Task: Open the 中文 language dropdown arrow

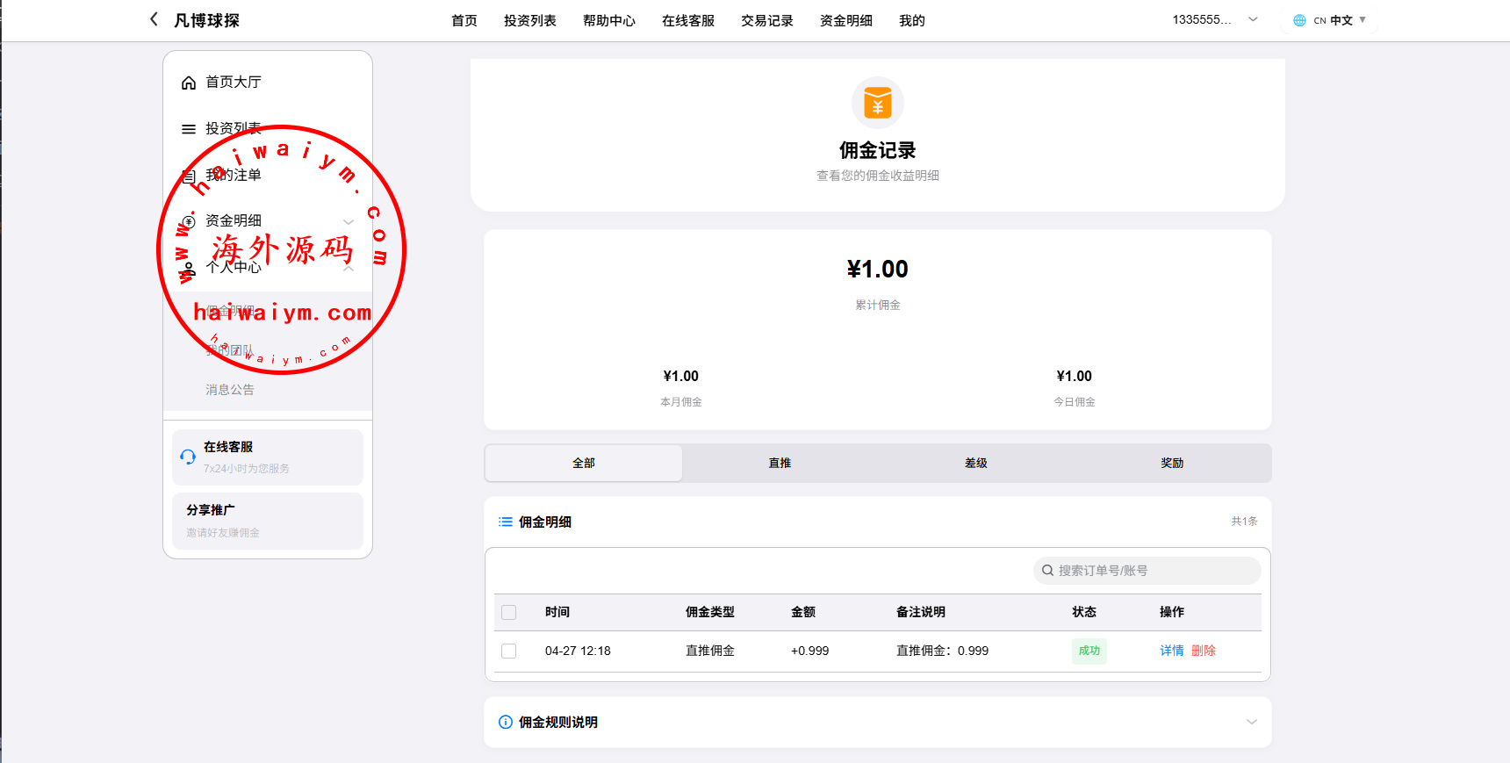Action: (x=1363, y=20)
